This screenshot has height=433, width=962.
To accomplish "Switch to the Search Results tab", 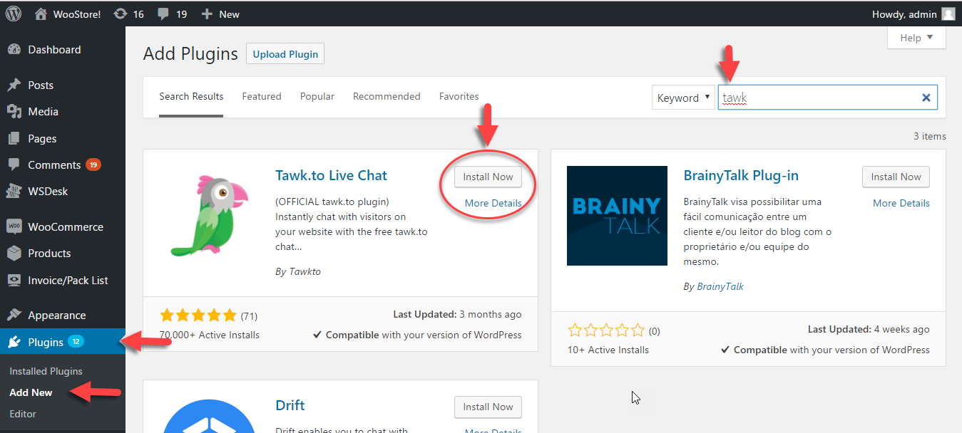I will tap(191, 96).
